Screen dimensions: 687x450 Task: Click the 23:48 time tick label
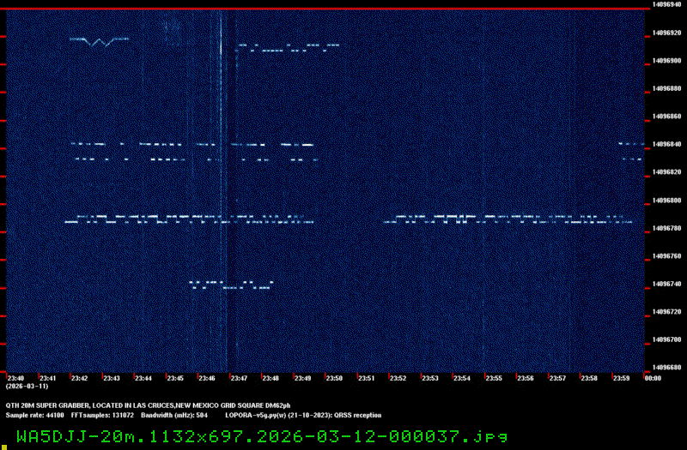pyautogui.click(x=271, y=378)
